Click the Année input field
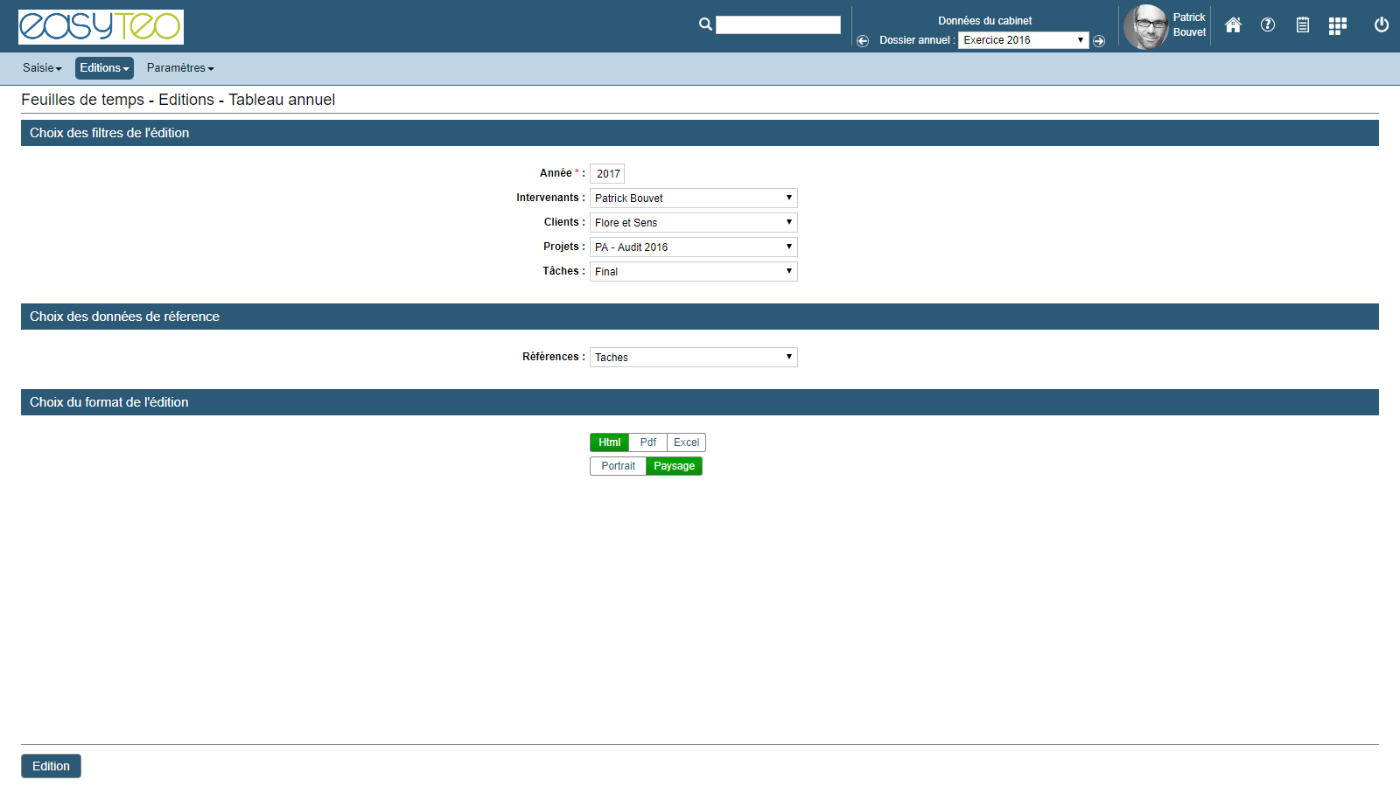This screenshot has width=1400, height=787. [607, 174]
